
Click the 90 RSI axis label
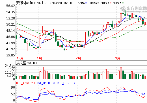click(13, 87)
